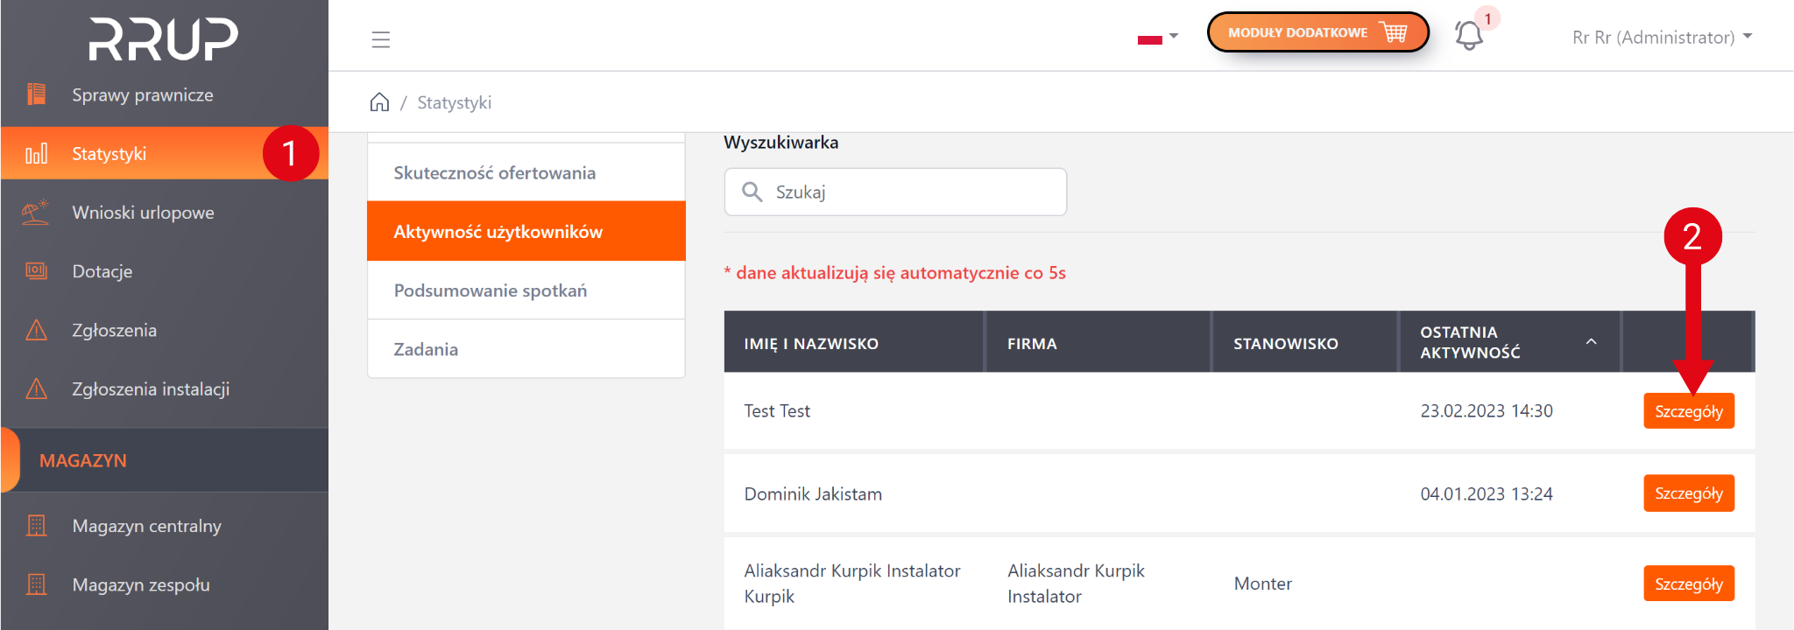Click the Zgłoszenia warning triangle icon

tap(36, 331)
